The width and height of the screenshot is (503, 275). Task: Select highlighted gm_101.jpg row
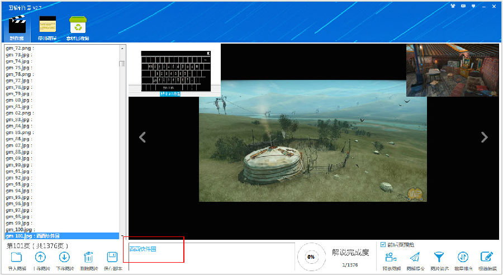pyautogui.click(x=62, y=236)
